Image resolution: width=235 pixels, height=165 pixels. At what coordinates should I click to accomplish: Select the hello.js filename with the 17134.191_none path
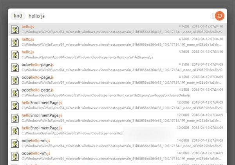point(28,39)
